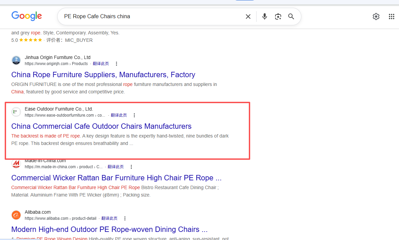Click the Alibaba.com favicon
Viewport: 399px width, 240px height.
(16, 215)
